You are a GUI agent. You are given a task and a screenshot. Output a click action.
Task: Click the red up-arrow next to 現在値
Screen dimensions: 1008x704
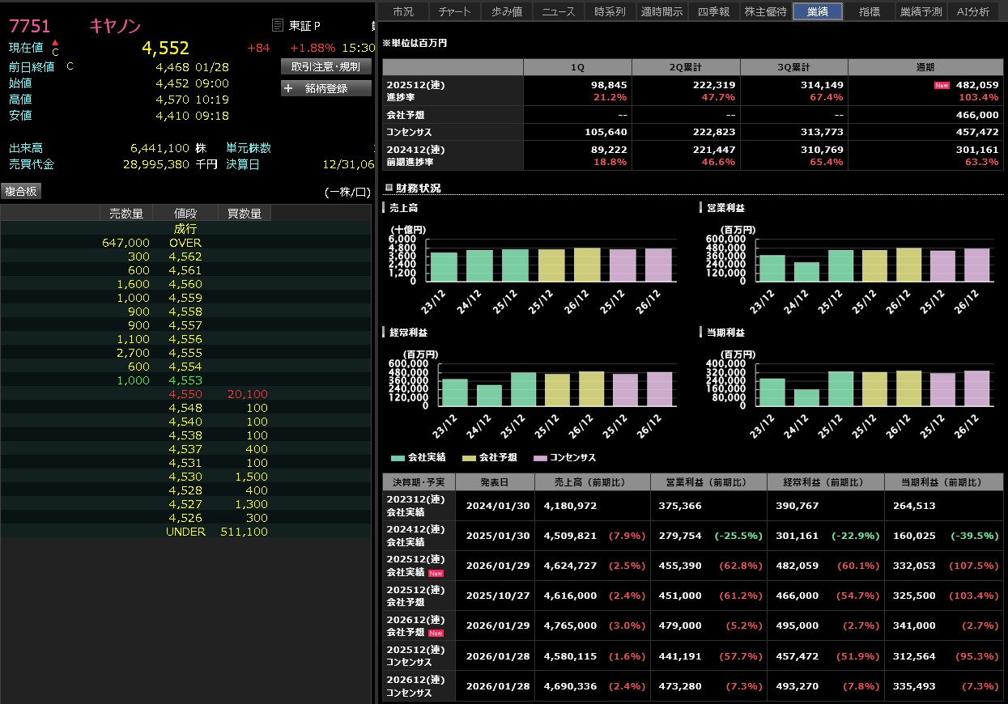(x=55, y=42)
